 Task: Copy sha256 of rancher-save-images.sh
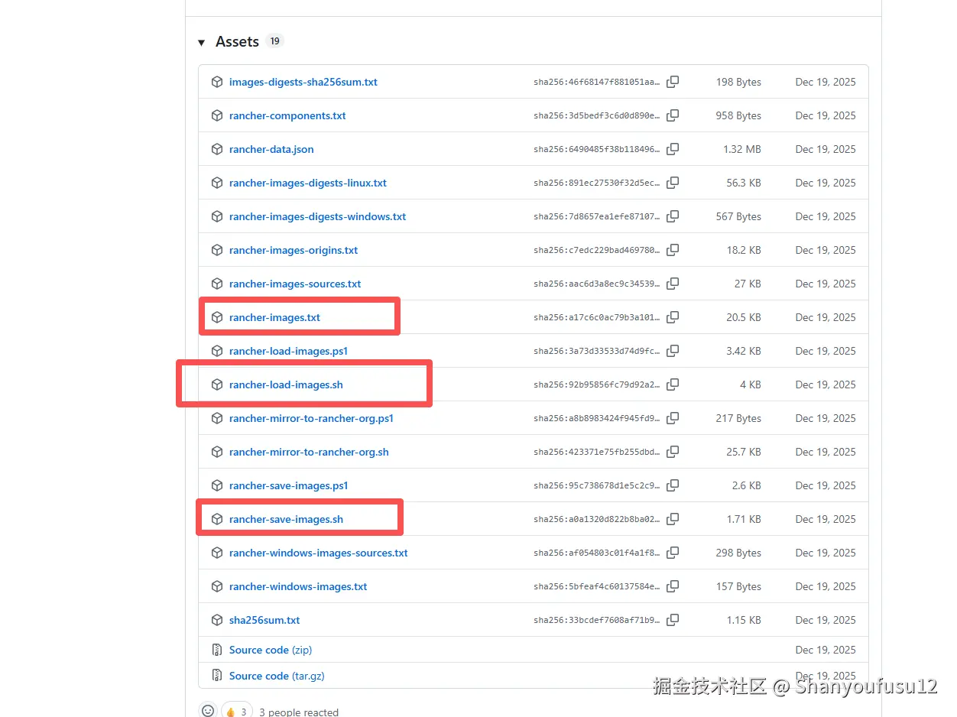(x=673, y=519)
